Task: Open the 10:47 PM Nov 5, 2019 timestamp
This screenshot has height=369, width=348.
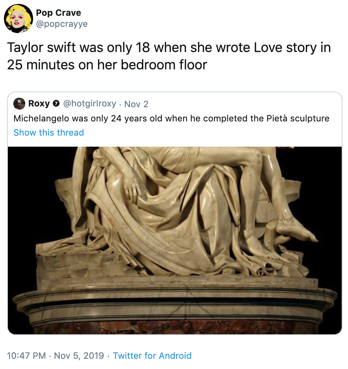Action: (56, 356)
